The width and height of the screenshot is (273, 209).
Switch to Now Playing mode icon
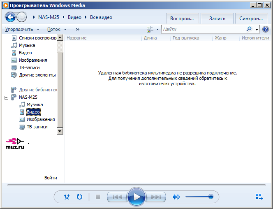259,197
